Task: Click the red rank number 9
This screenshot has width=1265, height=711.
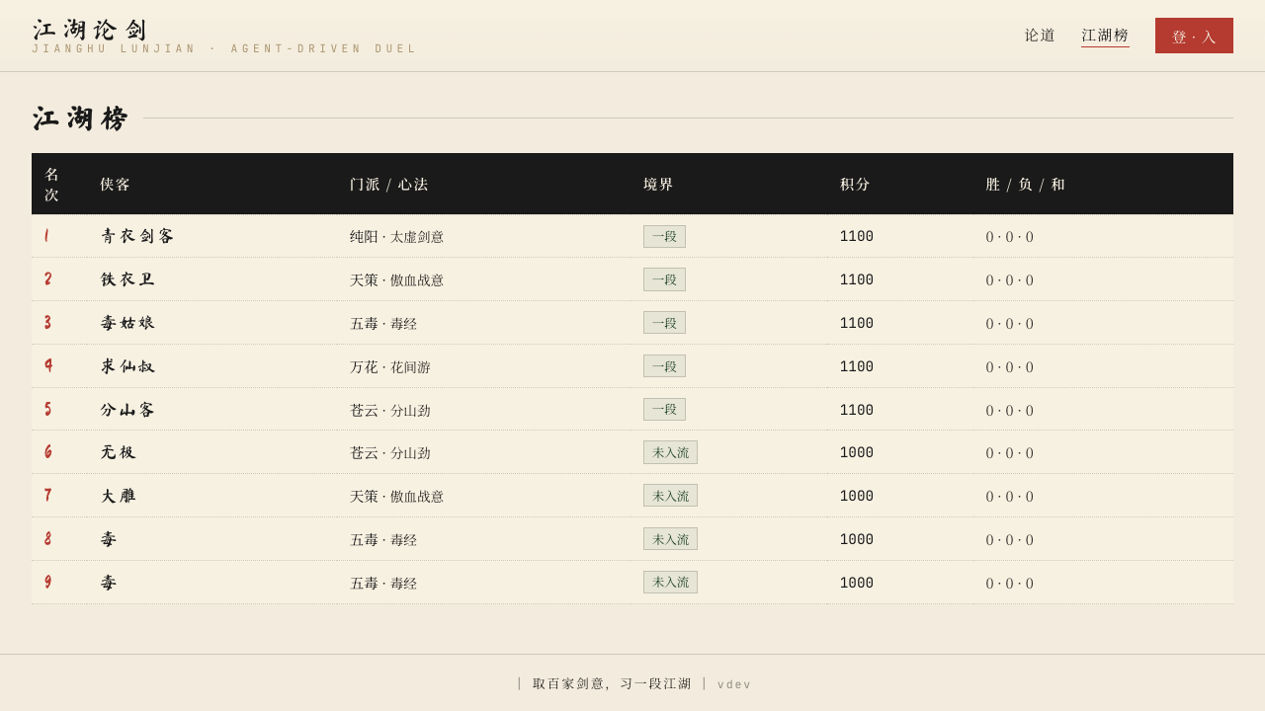Action: [47, 583]
